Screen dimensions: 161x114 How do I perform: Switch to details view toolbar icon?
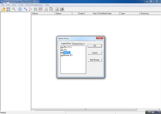point(41,9)
